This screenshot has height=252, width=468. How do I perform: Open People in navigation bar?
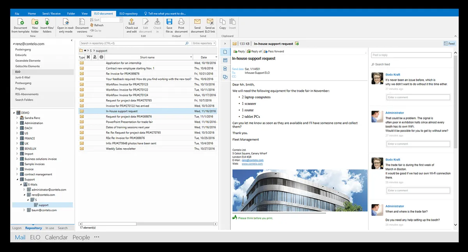81,237
